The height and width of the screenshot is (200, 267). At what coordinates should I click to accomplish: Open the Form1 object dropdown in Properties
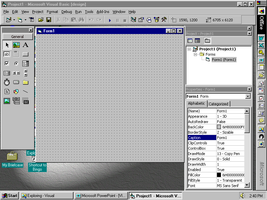click(x=248, y=96)
